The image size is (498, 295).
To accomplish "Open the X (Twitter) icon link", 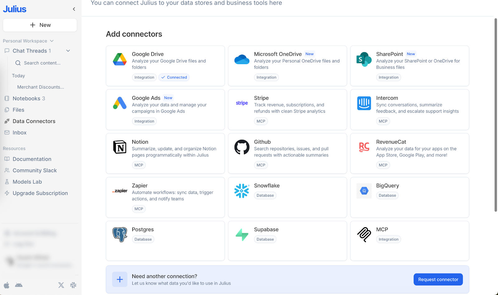I will tap(61, 285).
